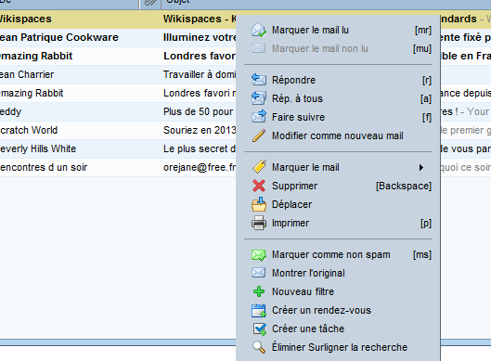Open the bold Amazing Rabbit unread email

click(118, 56)
